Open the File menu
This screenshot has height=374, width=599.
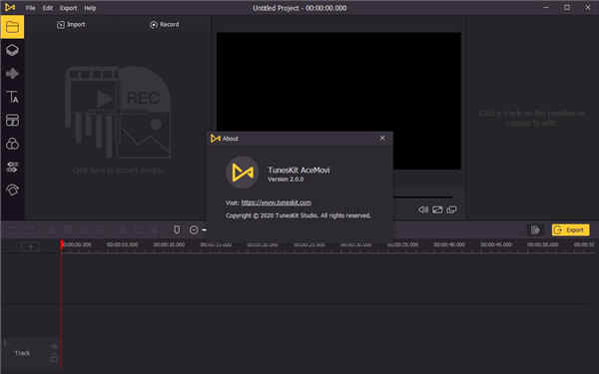click(x=30, y=8)
